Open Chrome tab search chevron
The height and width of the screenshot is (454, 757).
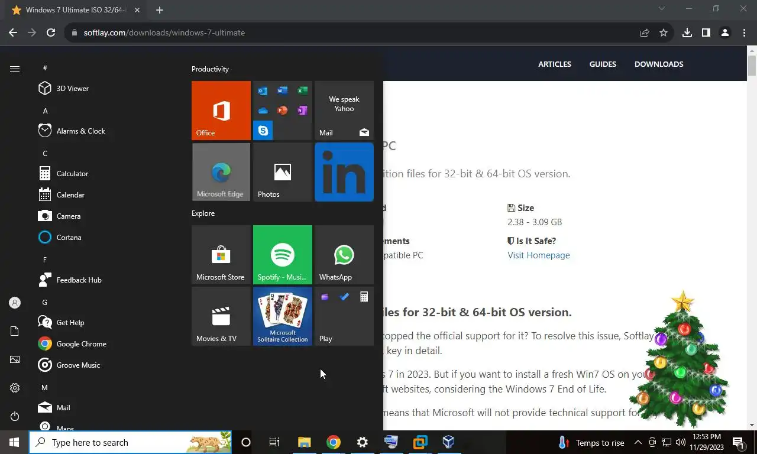(x=662, y=8)
